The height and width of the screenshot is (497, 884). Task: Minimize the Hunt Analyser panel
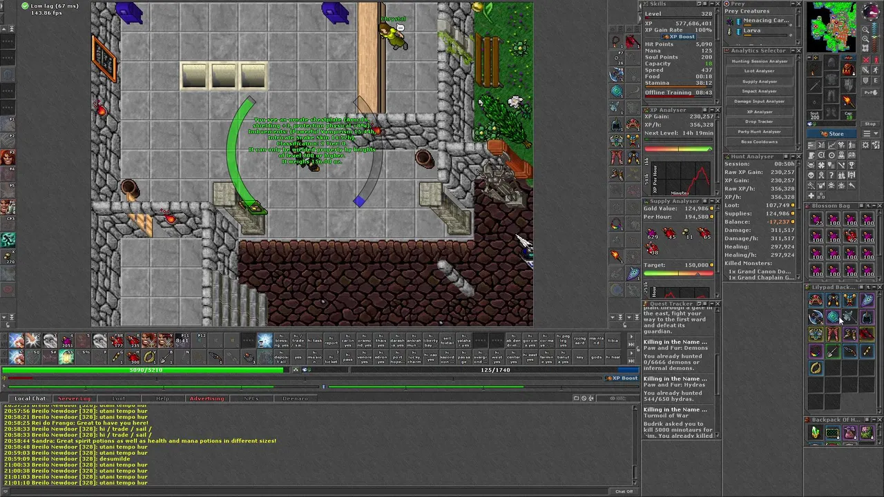[793, 157]
